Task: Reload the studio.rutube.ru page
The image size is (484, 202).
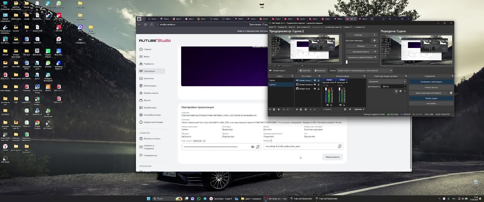Action: point(151,24)
